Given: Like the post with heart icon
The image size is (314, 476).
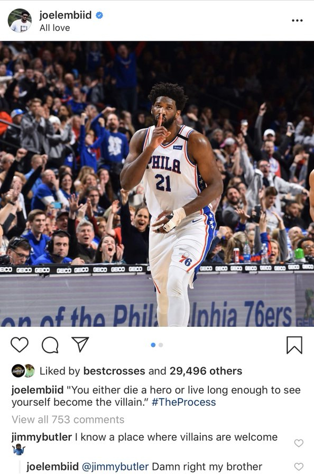Looking at the screenshot, I should (x=20, y=344).
